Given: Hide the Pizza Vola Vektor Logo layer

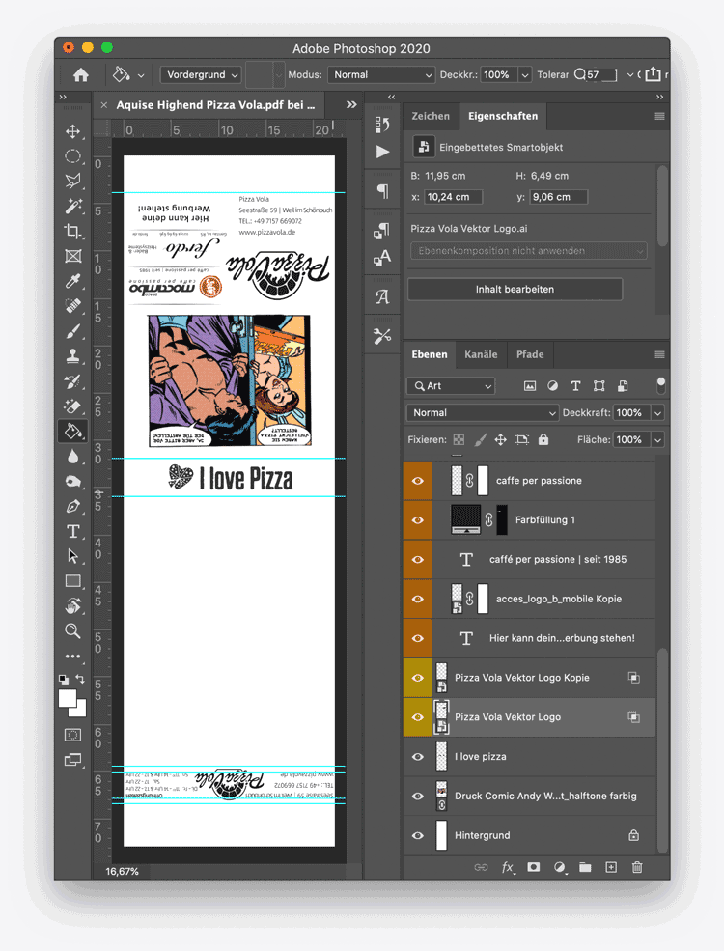Looking at the screenshot, I should 418,717.
